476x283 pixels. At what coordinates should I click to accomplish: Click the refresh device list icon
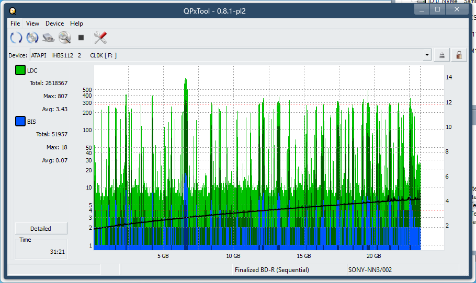[16, 38]
